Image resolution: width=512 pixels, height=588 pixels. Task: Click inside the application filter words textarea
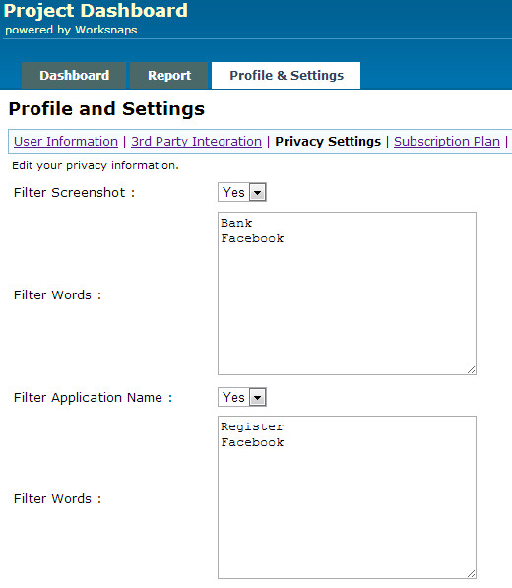click(348, 497)
